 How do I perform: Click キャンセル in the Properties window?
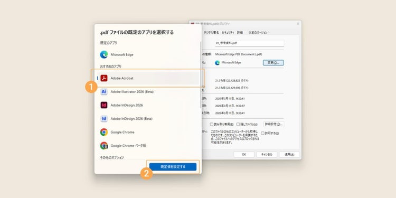click(267, 154)
